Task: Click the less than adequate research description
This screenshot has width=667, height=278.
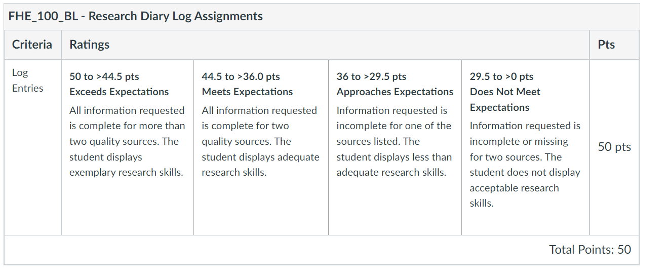Action: coord(395,141)
